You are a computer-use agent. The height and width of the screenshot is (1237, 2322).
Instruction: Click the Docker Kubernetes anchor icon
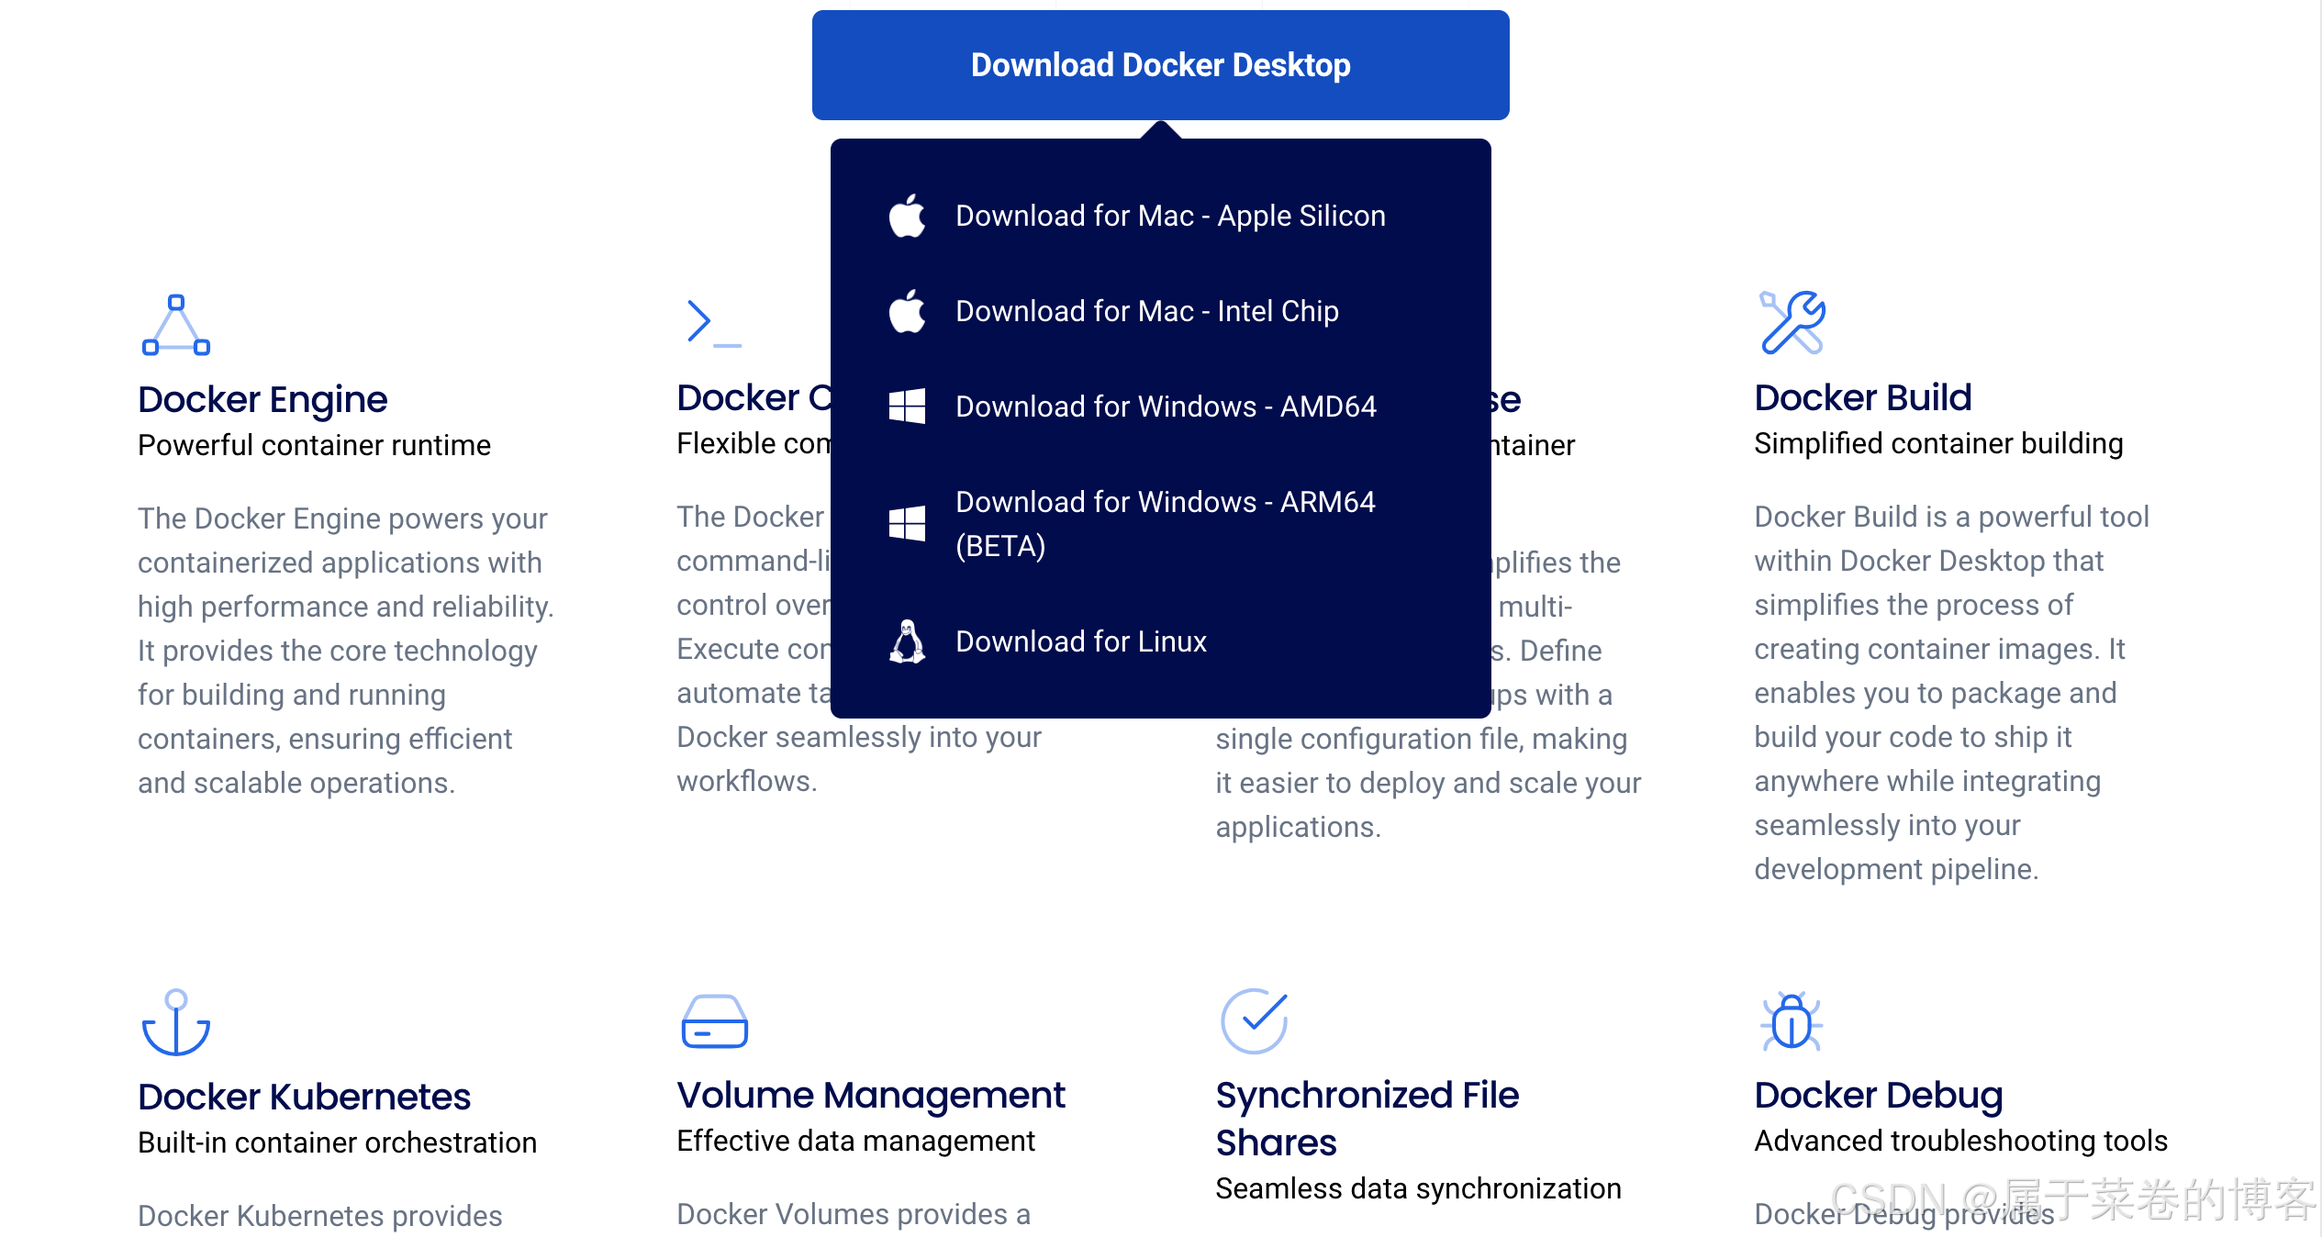pos(176,1021)
